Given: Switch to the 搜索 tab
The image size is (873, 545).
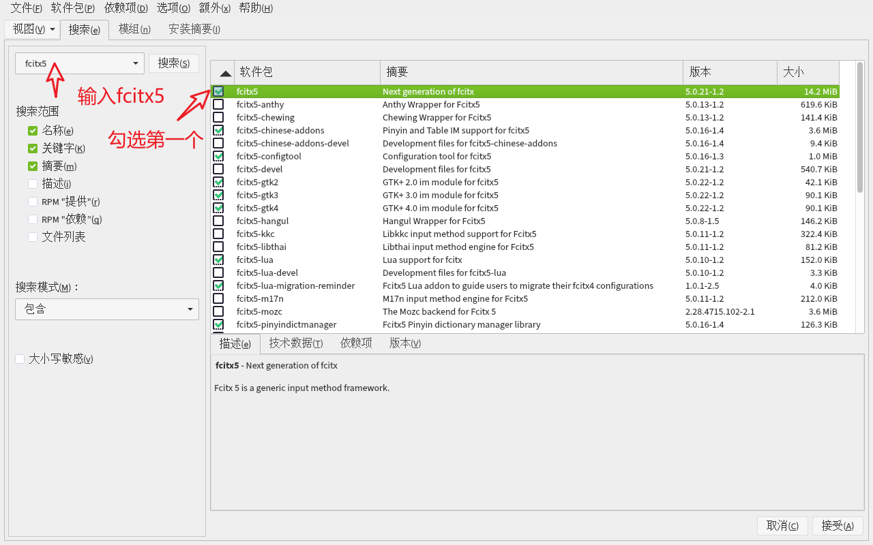Looking at the screenshot, I should point(85,30).
